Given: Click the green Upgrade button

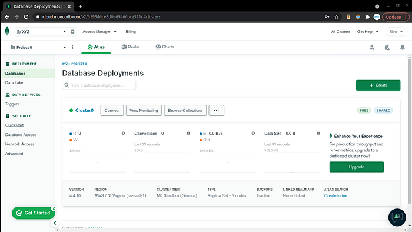Looking at the screenshot, I should click(357, 167).
